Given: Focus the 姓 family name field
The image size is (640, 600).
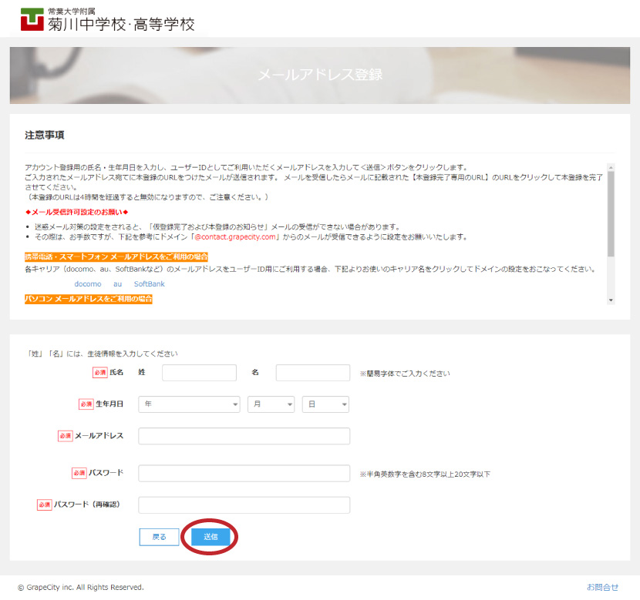Looking at the screenshot, I should (199, 373).
